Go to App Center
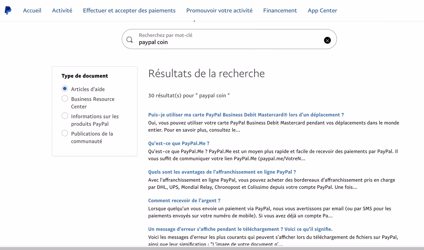Image resolution: width=424 pixels, height=250 pixels. click(x=322, y=10)
